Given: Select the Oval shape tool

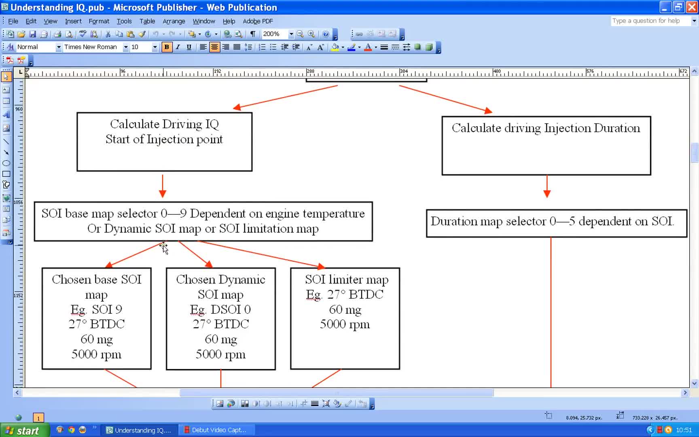Looking at the screenshot, I should 6,163.
